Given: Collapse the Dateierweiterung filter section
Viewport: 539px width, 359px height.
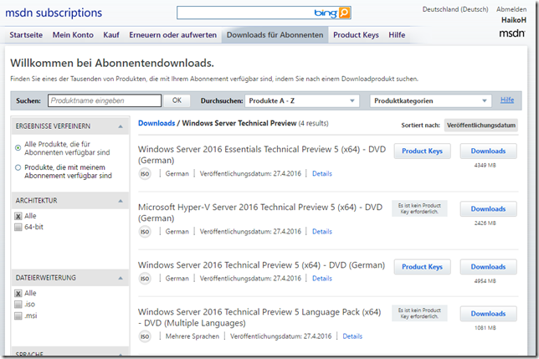Looking at the screenshot, I should point(121,278).
